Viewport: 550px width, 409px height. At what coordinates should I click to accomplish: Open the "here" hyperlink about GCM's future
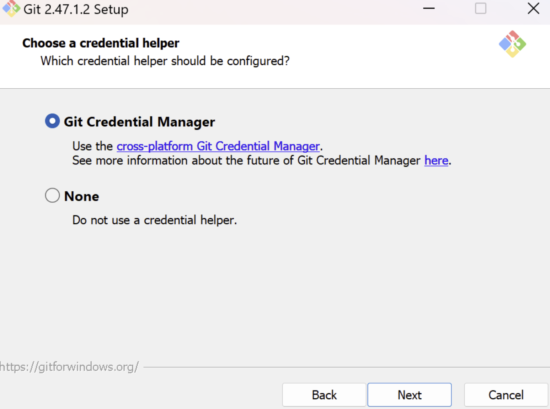click(436, 160)
